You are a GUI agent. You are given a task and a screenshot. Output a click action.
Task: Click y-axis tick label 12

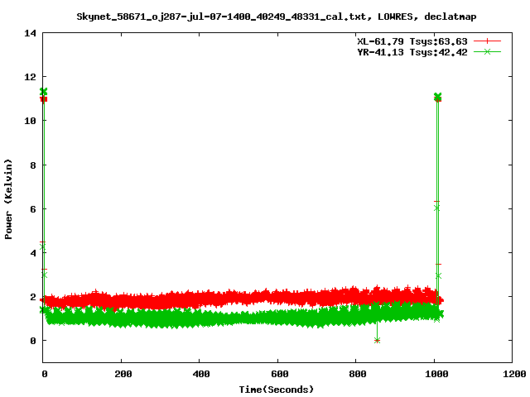[x=30, y=77]
